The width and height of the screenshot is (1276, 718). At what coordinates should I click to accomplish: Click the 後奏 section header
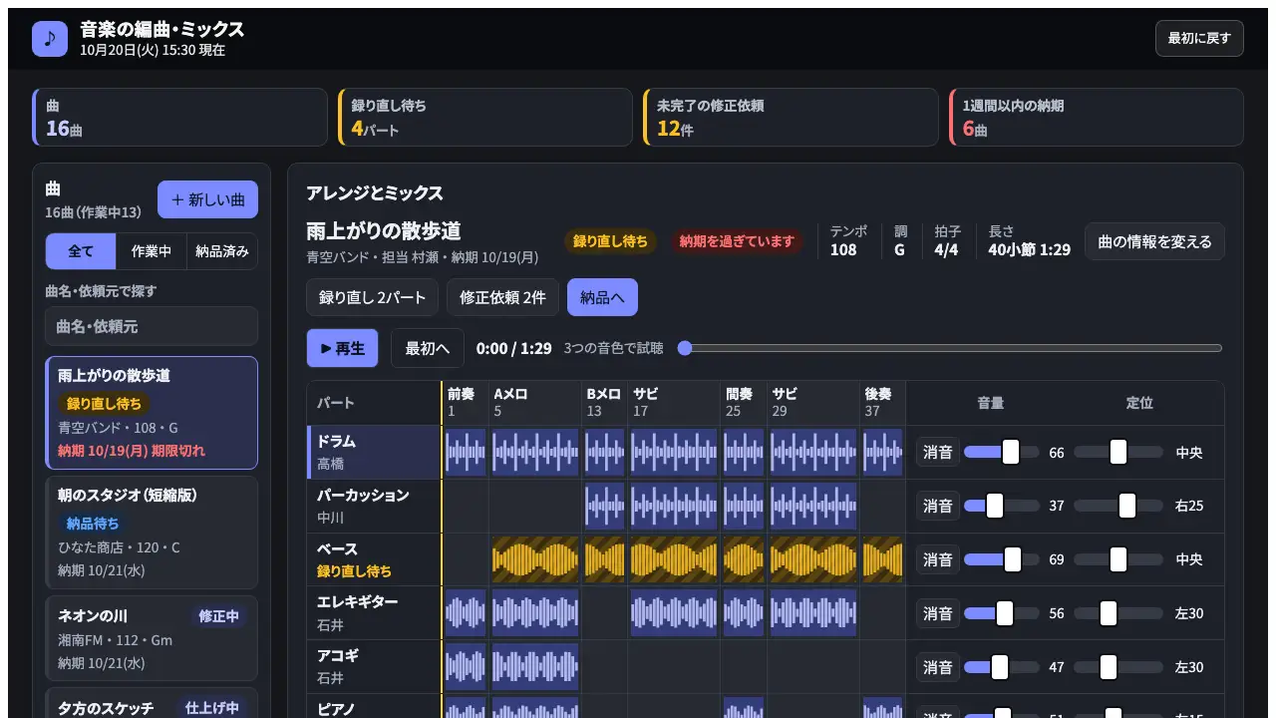[x=882, y=402]
